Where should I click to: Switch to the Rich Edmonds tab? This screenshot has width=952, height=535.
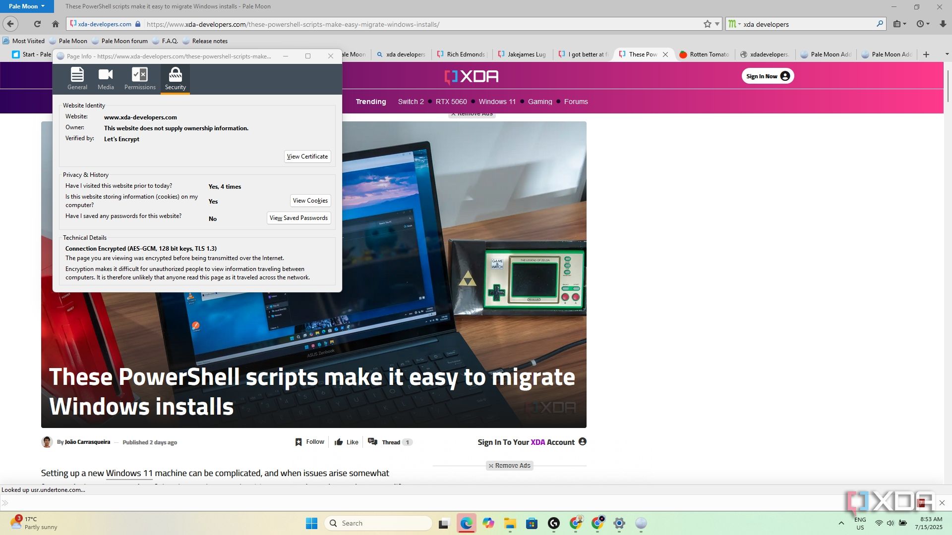(462, 54)
